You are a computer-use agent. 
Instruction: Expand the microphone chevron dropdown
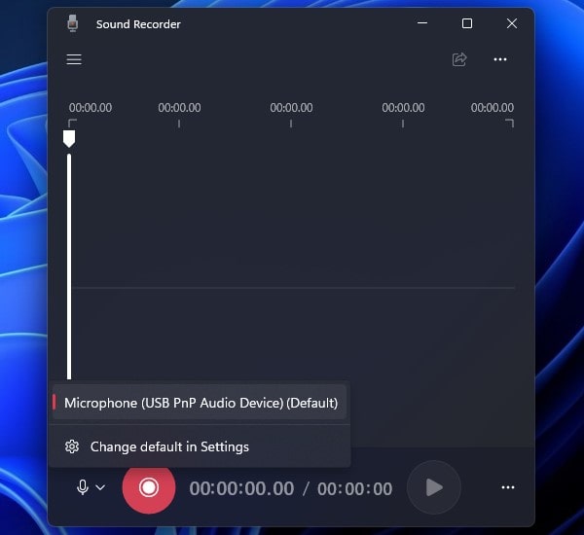[100, 487]
